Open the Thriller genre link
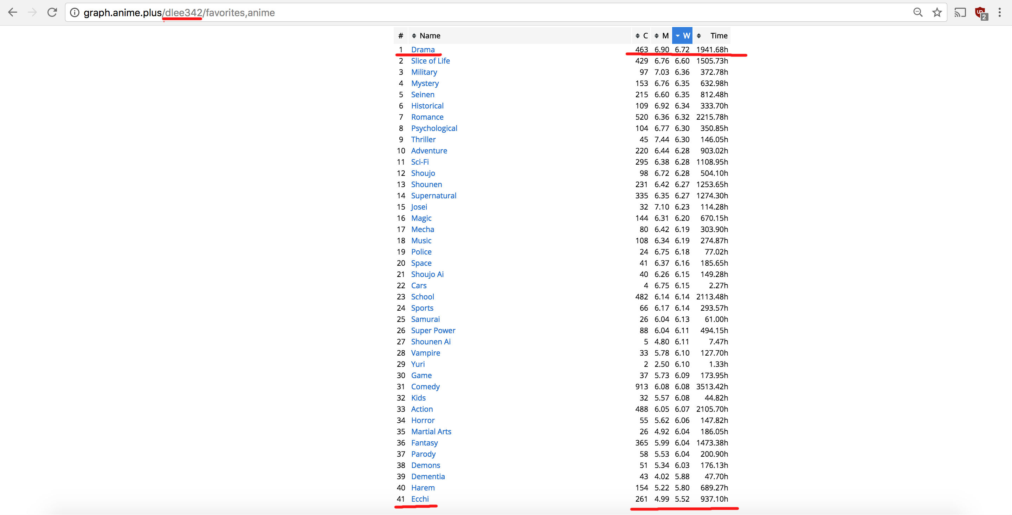Viewport: 1012px width, 515px height. coord(423,140)
